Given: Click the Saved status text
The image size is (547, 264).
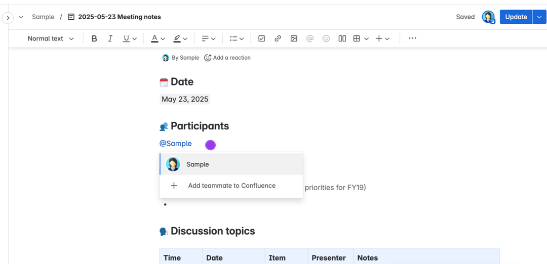Looking at the screenshot, I should click(x=465, y=17).
